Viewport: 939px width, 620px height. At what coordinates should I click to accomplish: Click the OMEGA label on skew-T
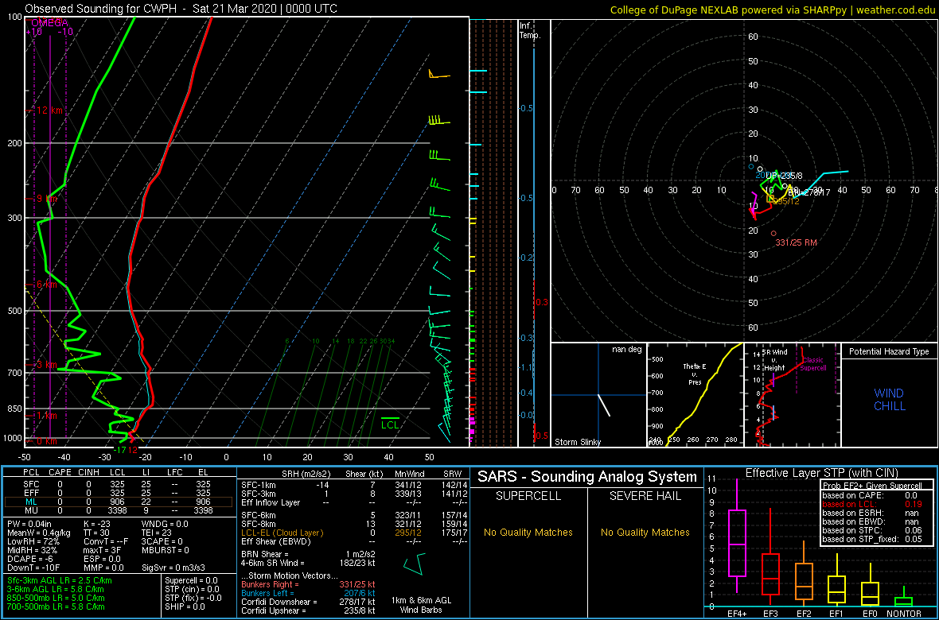click(49, 23)
